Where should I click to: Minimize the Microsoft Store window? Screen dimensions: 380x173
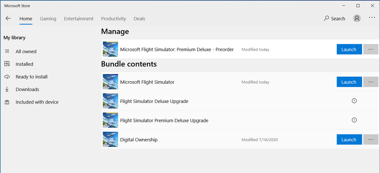pyautogui.click(x=344, y=6)
